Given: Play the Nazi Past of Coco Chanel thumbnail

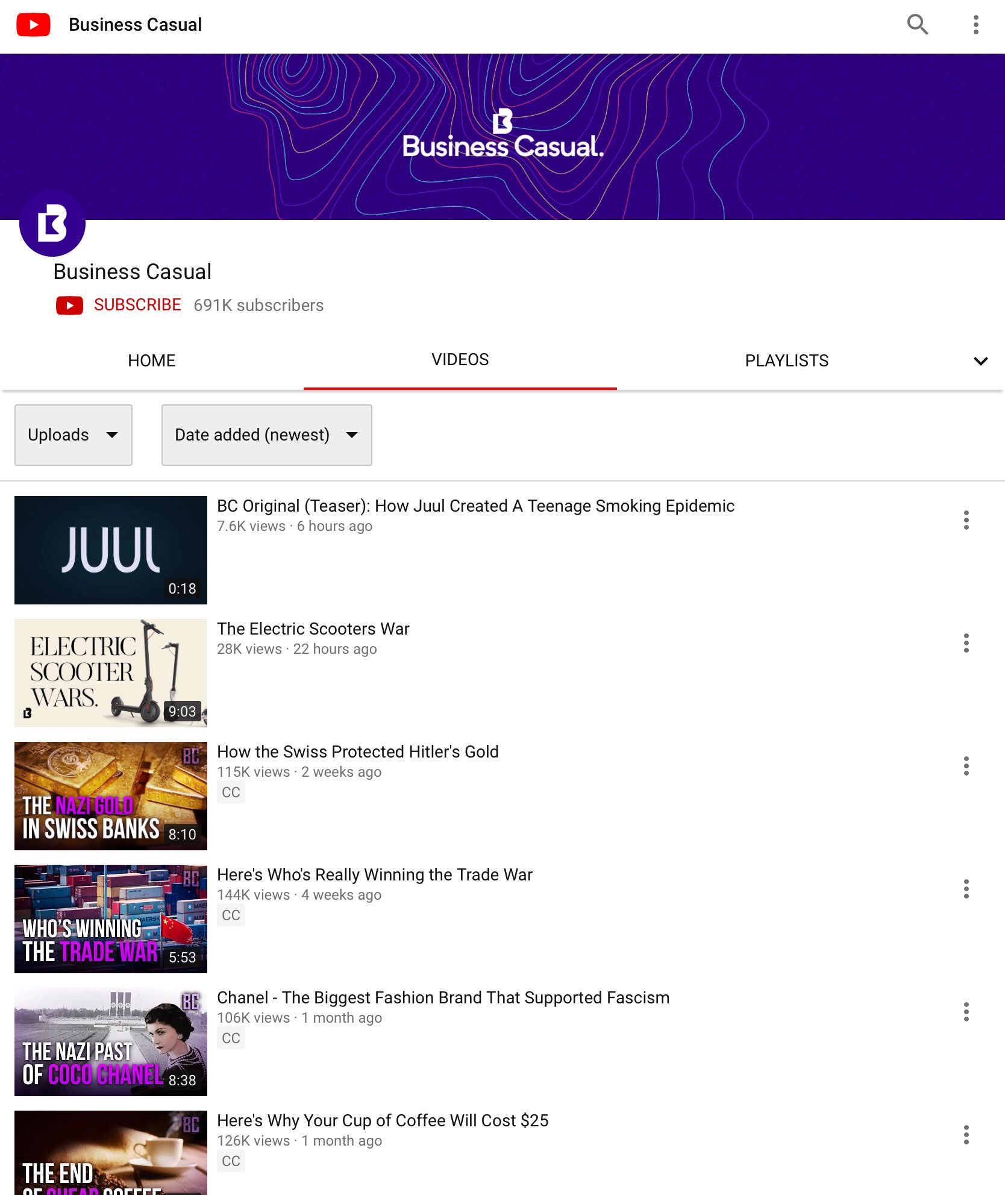Looking at the screenshot, I should [111, 1042].
